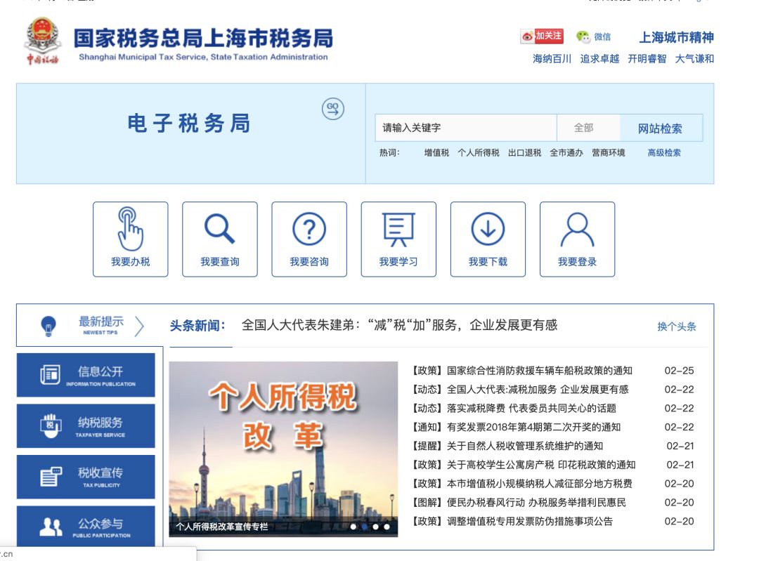Click the 我要查询 magnifier icon
The width and height of the screenshot is (759, 561).
coord(220,228)
